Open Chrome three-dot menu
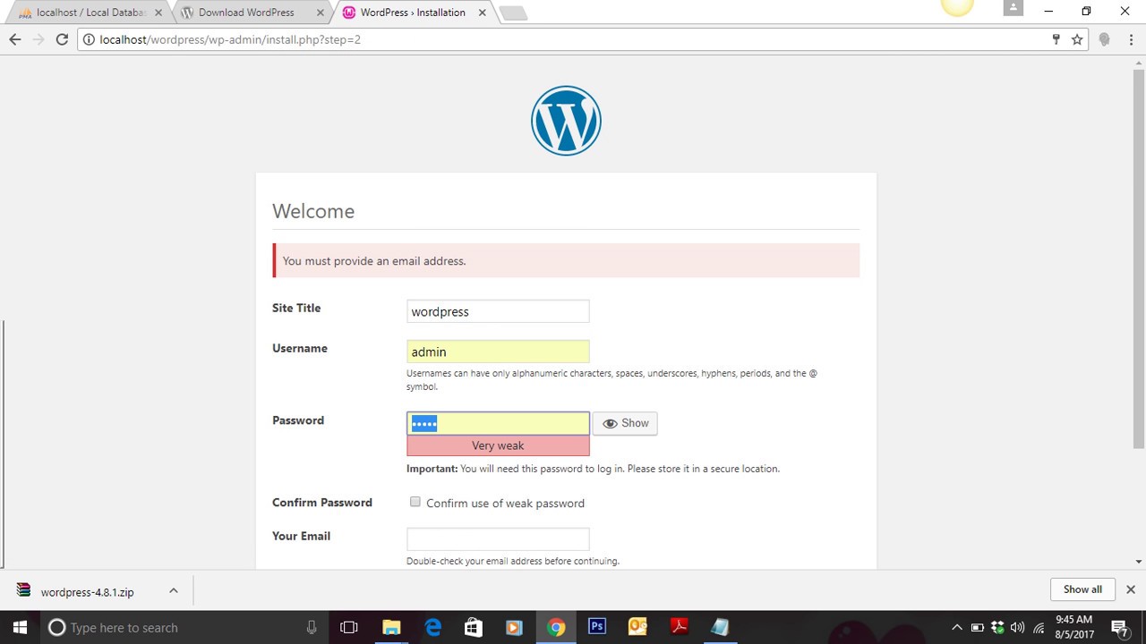 (x=1130, y=39)
